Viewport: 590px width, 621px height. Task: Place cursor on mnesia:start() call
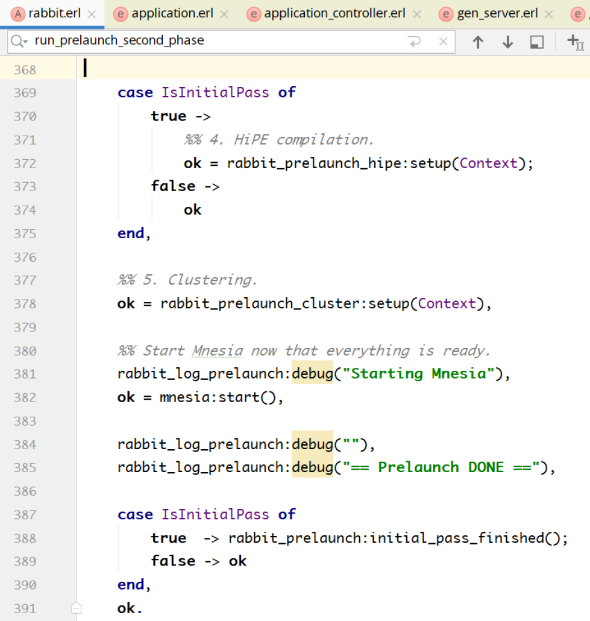tap(217, 397)
